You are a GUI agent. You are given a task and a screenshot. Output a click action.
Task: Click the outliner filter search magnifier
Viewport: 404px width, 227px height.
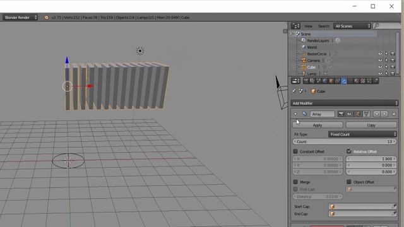point(377,26)
